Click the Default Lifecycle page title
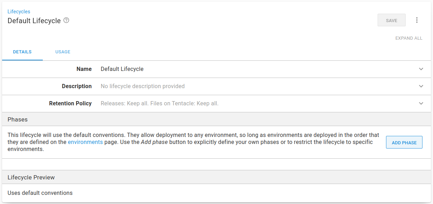Image resolution: width=433 pixels, height=204 pixels. coord(34,21)
